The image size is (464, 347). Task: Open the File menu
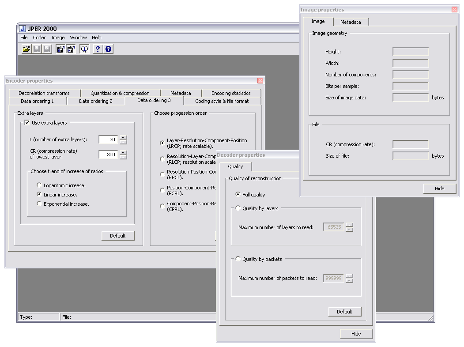pyautogui.click(x=24, y=38)
